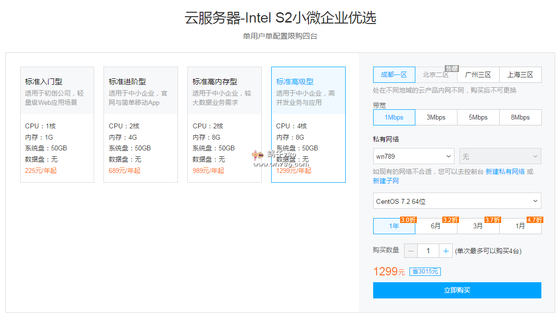Choose 8Mbps bandwidth
Viewport: 560px width, 318px height.
tap(520, 118)
